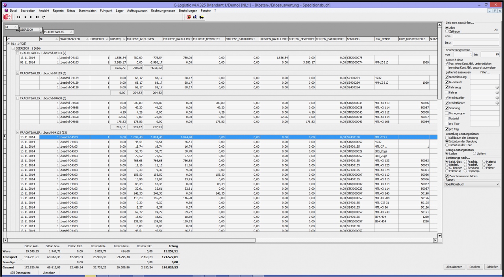This screenshot has width=504, height=277.
Task: Click the Drucken button
Action: [474, 267]
